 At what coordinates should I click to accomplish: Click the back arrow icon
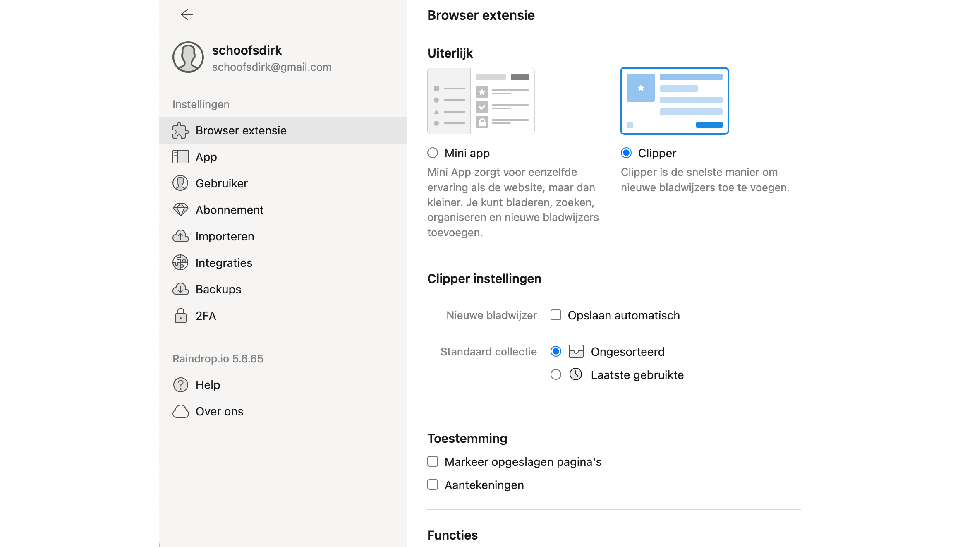coord(187,15)
